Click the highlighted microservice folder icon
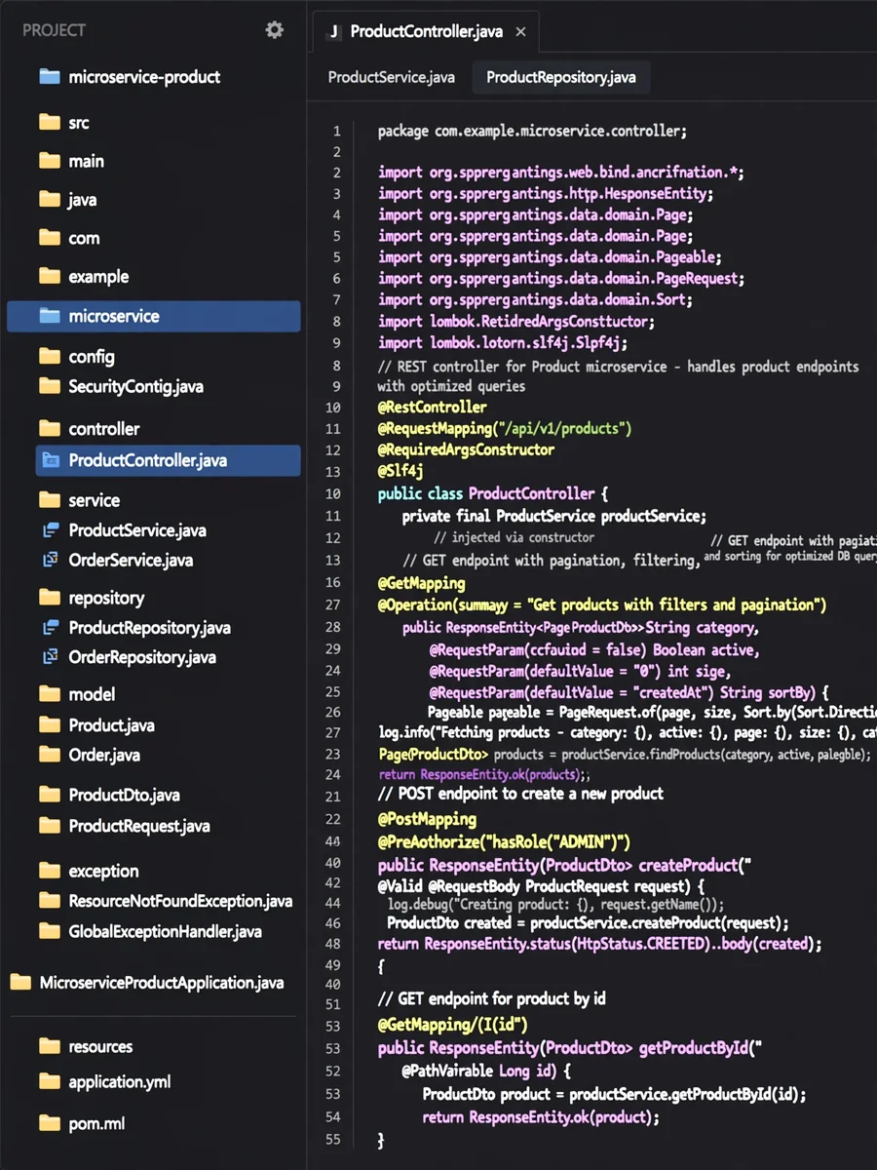The width and height of the screenshot is (877, 1170). click(50, 316)
